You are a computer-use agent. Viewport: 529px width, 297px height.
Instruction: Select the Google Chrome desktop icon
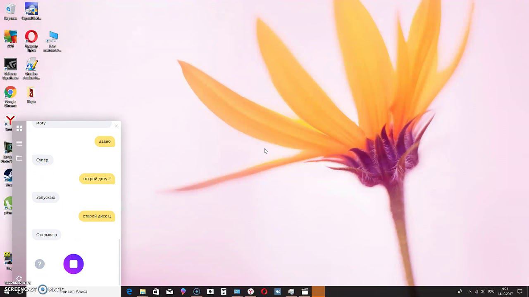pyautogui.click(x=10, y=97)
